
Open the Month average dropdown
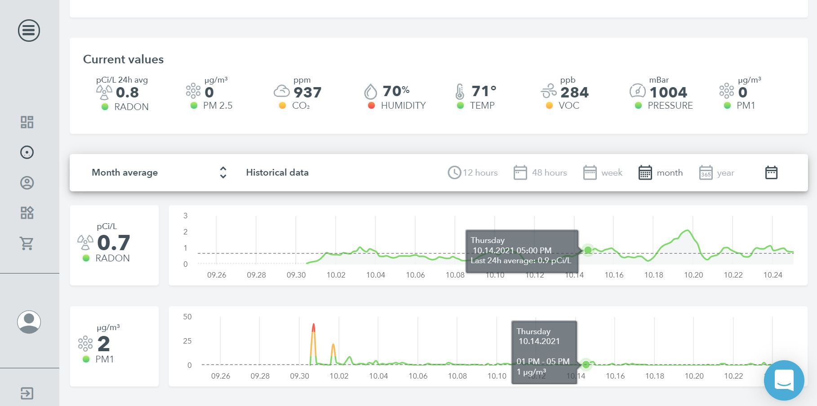[x=124, y=172]
